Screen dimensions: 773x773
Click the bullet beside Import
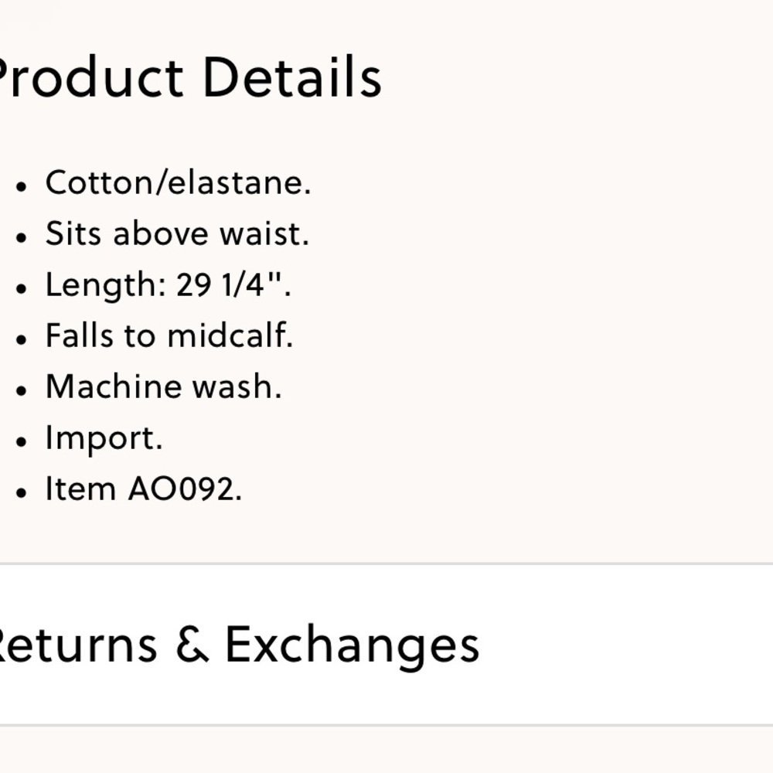(21, 441)
